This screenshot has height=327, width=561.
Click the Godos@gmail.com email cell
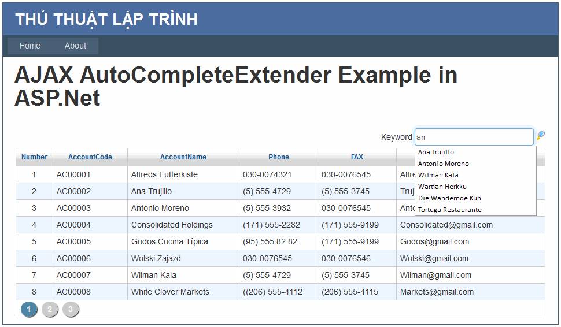point(471,241)
